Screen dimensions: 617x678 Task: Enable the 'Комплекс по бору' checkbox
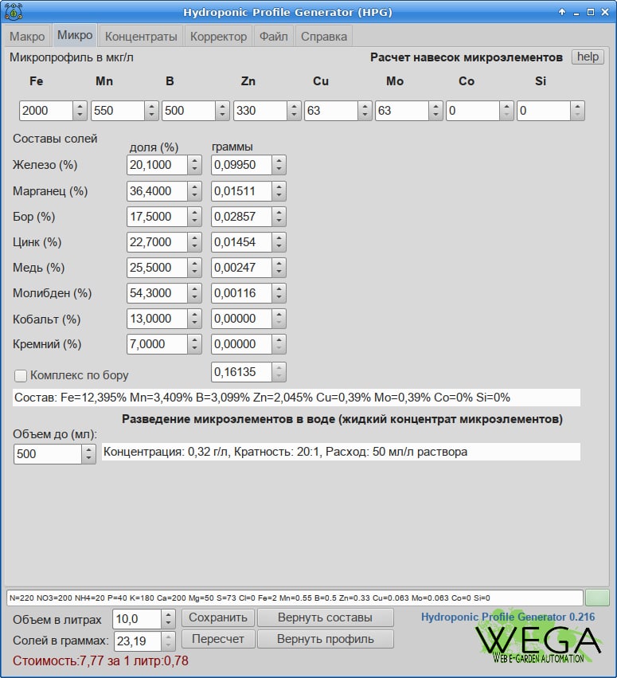click(21, 375)
